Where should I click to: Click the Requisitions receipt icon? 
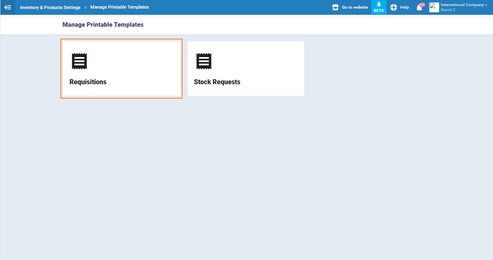(x=79, y=61)
